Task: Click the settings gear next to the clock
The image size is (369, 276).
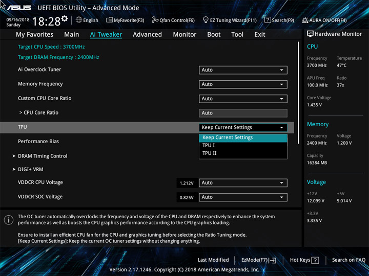Action: click(x=65, y=18)
